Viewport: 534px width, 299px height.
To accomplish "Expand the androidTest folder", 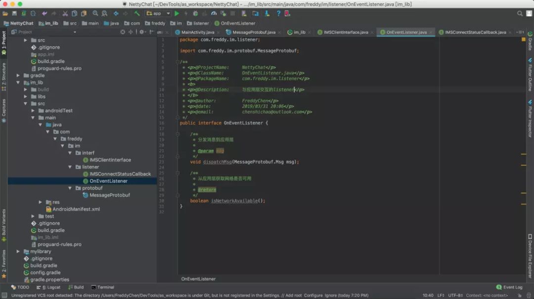I will click(x=33, y=111).
